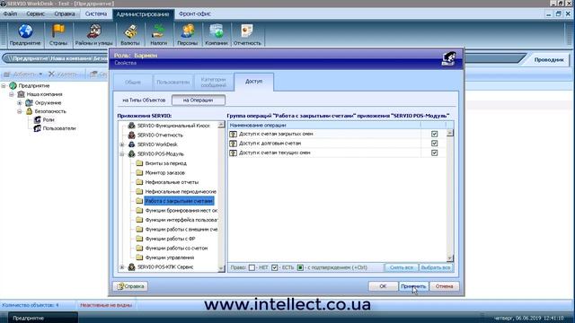Click Пользователи icon in the left tree
Image resolution: width=575 pixels, height=323 pixels.
(38, 128)
